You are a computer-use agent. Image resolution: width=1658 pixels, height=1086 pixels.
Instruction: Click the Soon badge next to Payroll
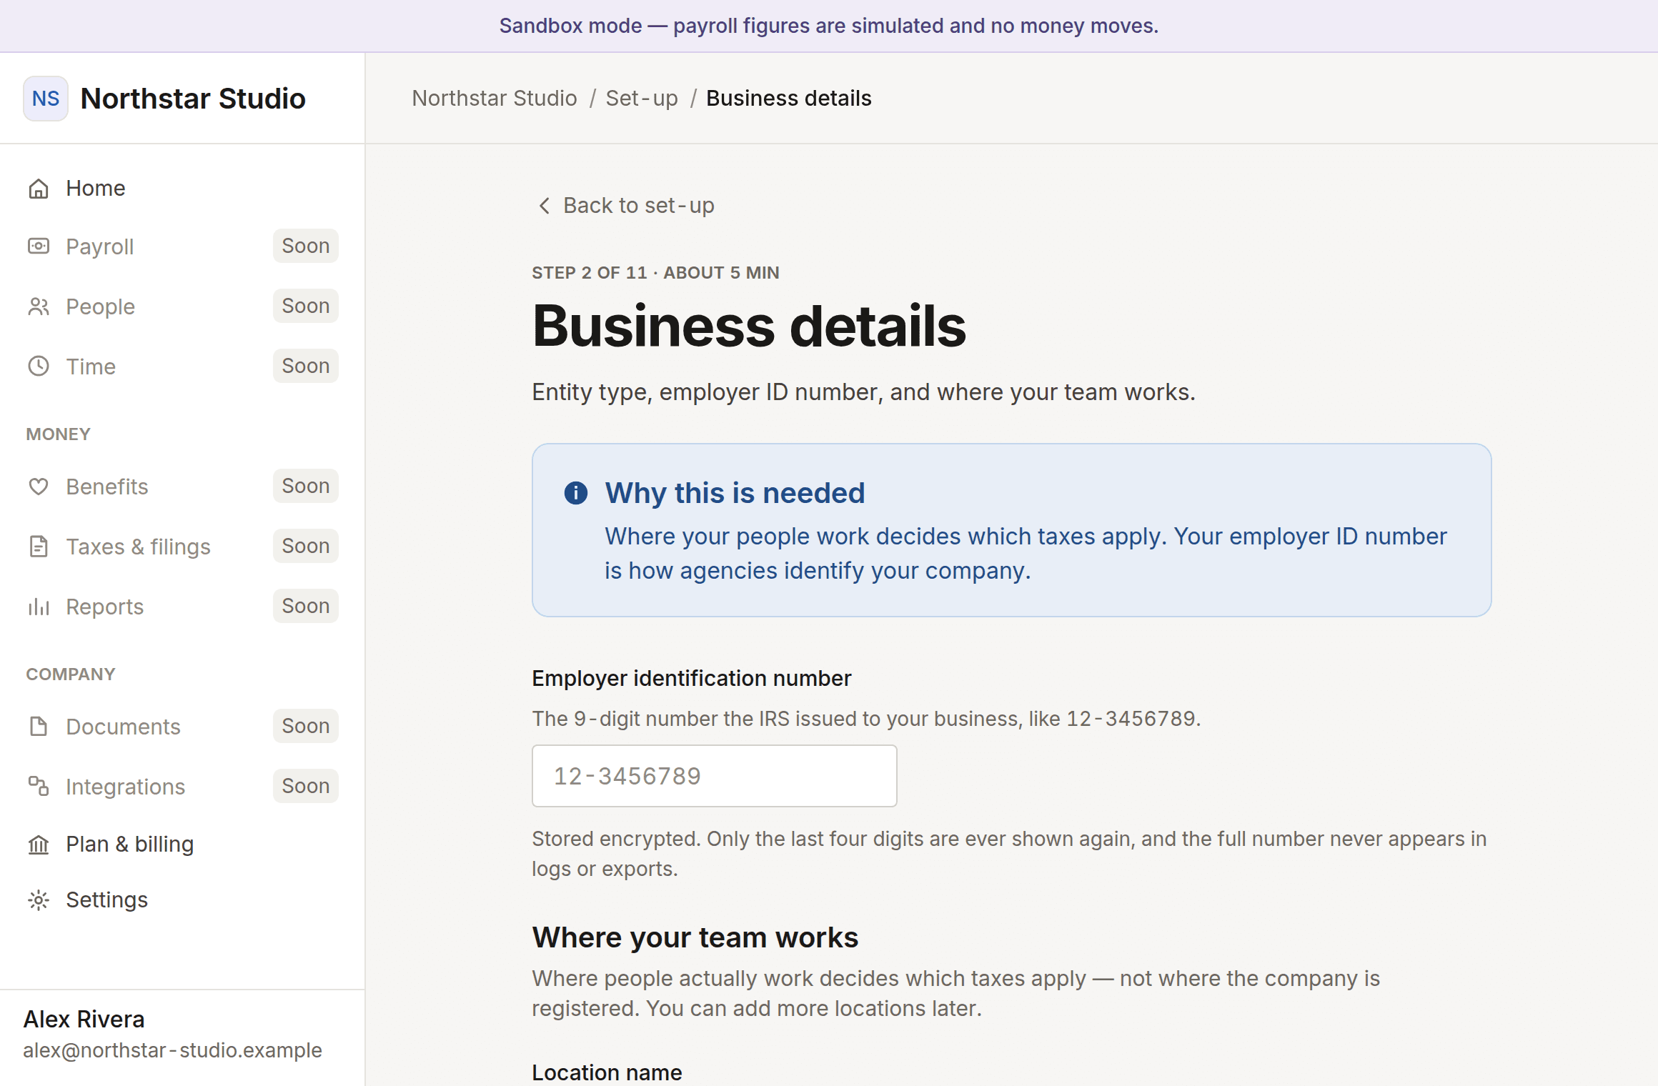pos(306,246)
